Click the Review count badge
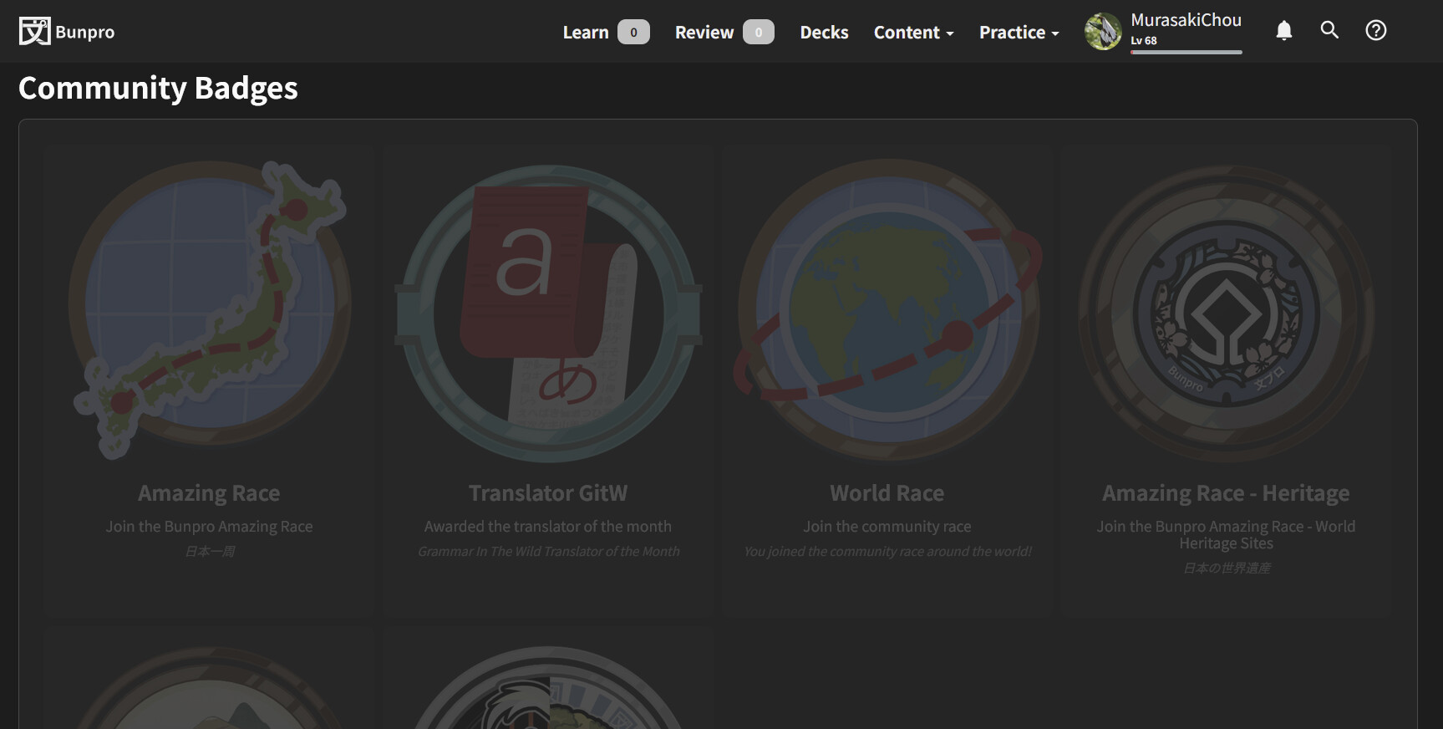The image size is (1443, 729). coord(759,32)
